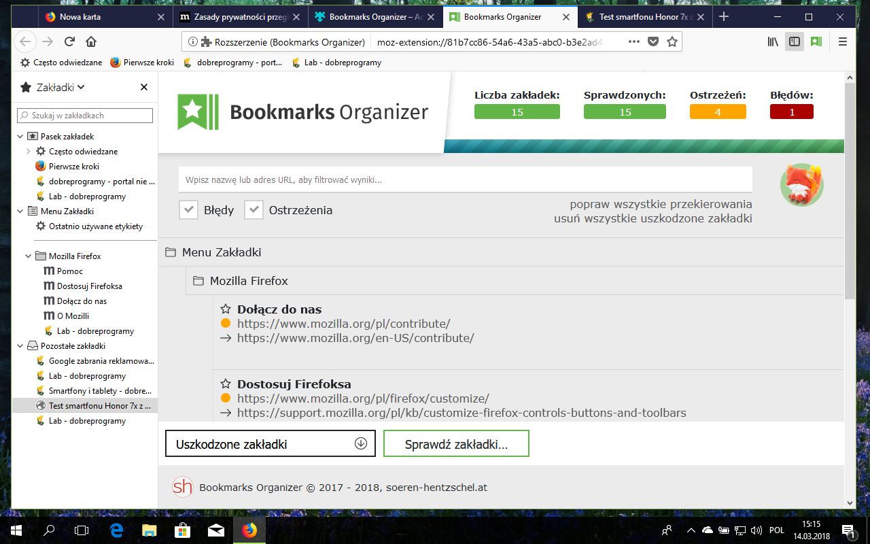The height and width of the screenshot is (544, 870).
Task: Open Task View on taskbar
Action: click(82, 530)
